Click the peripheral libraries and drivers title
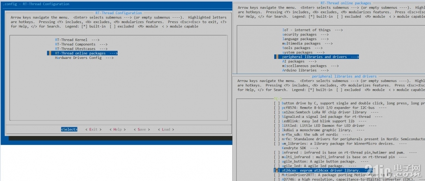 pos(344,76)
